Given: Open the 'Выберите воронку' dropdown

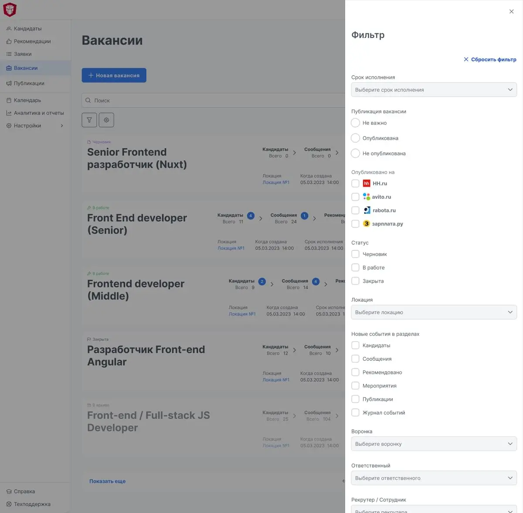Looking at the screenshot, I should (434, 444).
